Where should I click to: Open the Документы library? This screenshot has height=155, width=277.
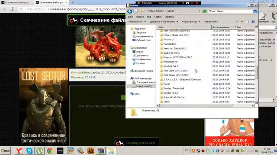pyautogui.click(x=140, y=56)
